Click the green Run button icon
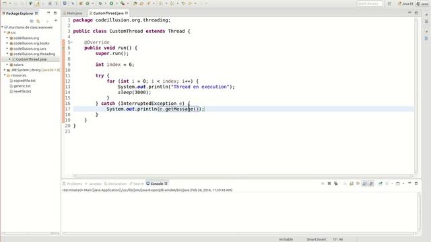The width and height of the screenshot is (431, 242). 111,3
